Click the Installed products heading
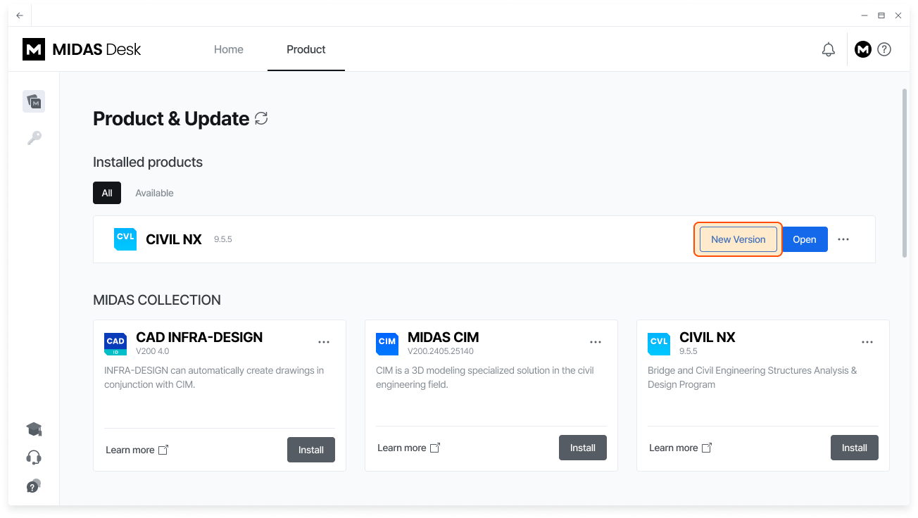918x518 pixels. (148, 162)
